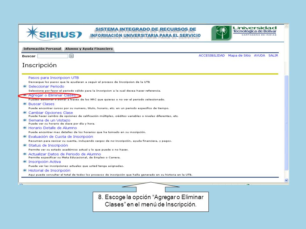306x229 pixels.
Task: Click the Buscar label text
Action: (x=29, y=56)
